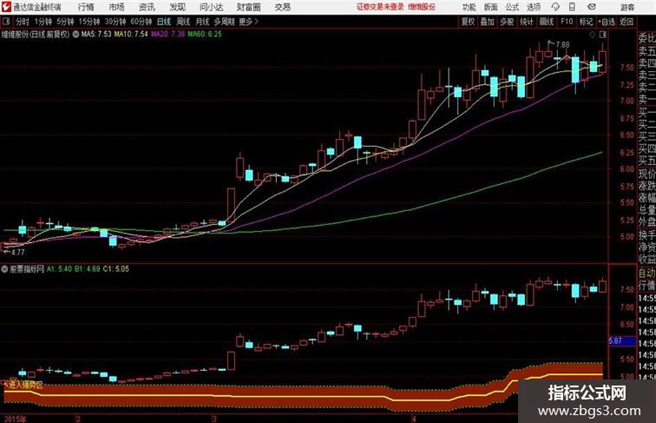Open the envelope messages icon
Viewport: 656px width, 423px height.
(591, 7)
